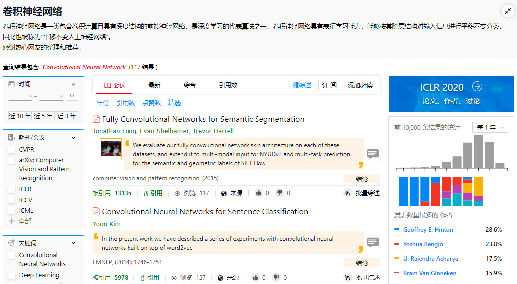
Task: Click the journal icon beside 期刊/会议
Action: coord(11,137)
